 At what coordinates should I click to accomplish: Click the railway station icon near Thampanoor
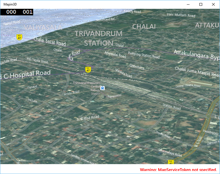click(103, 88)
